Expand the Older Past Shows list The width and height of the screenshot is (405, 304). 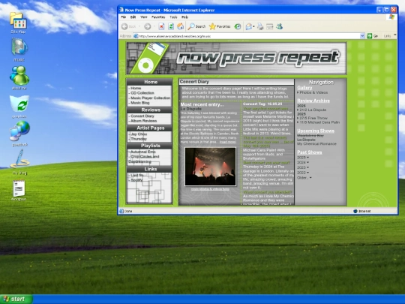304,178
